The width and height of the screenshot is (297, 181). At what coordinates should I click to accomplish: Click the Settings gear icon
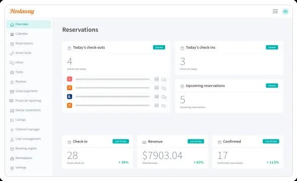(12, 168)
